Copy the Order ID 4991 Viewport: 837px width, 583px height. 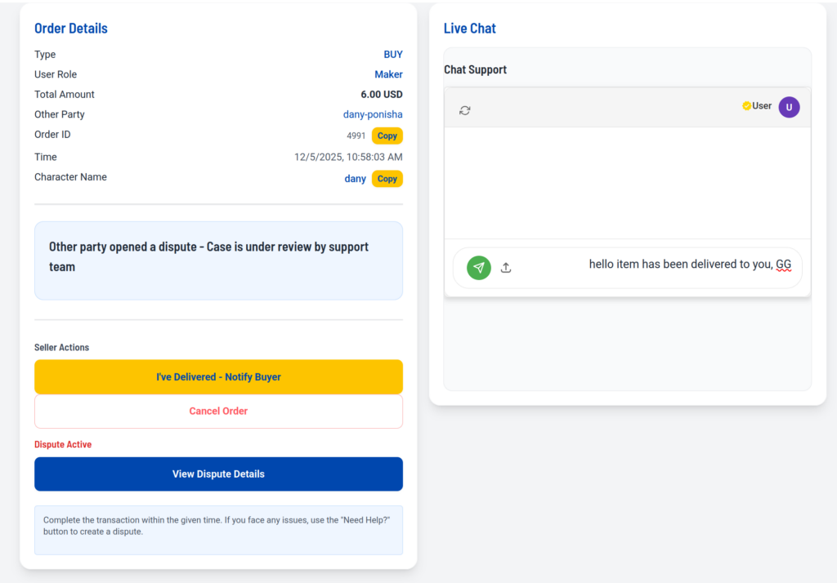[387, 136]
